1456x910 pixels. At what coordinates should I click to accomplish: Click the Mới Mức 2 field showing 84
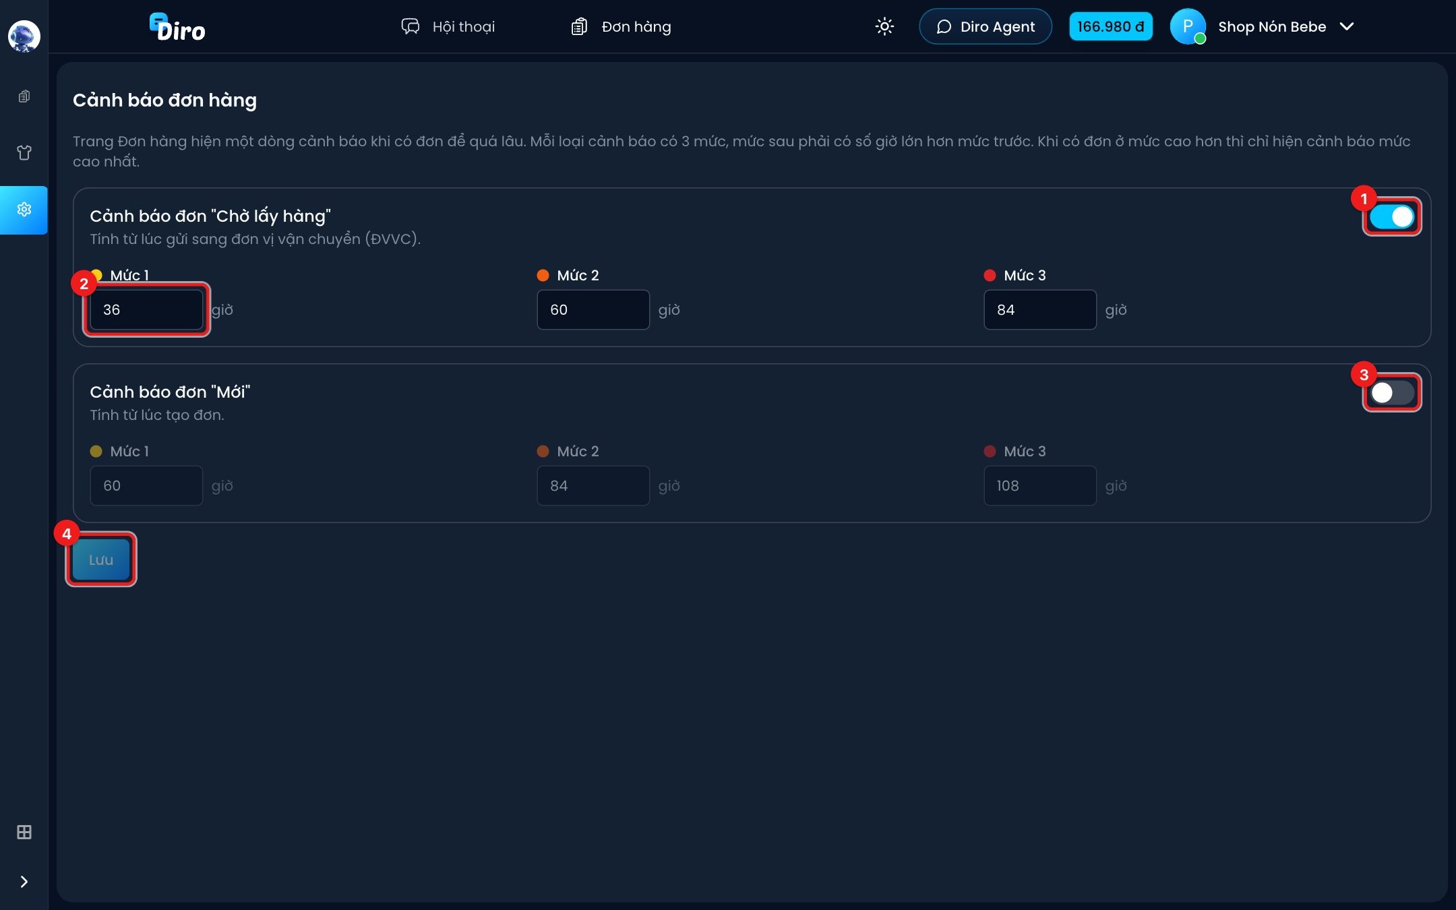(x=593, y=485)
